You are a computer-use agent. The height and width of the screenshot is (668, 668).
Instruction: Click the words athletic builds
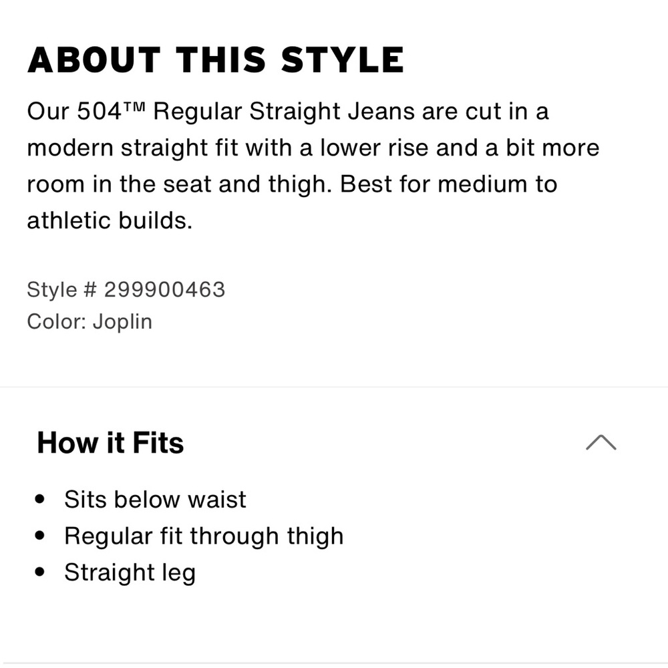click(110, 220)
